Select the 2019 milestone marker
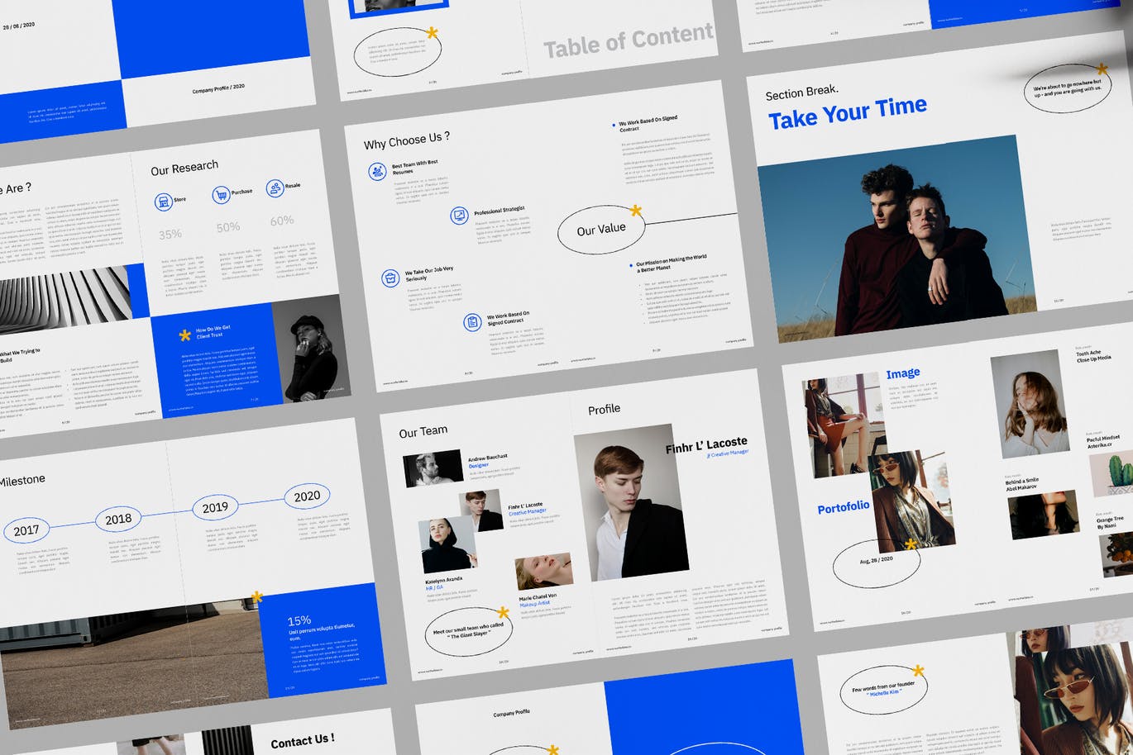Image resolution: width=1133 pixels, height=755 pixels. point(215,507)
